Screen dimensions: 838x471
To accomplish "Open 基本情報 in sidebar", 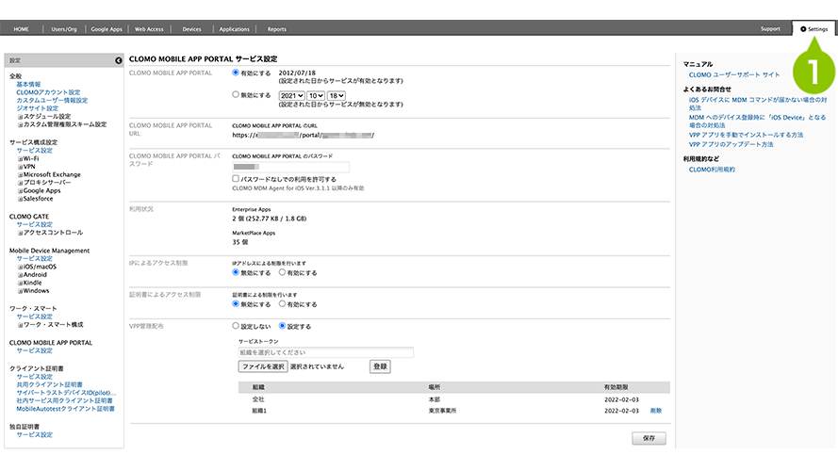I will (x=28, y=85).
